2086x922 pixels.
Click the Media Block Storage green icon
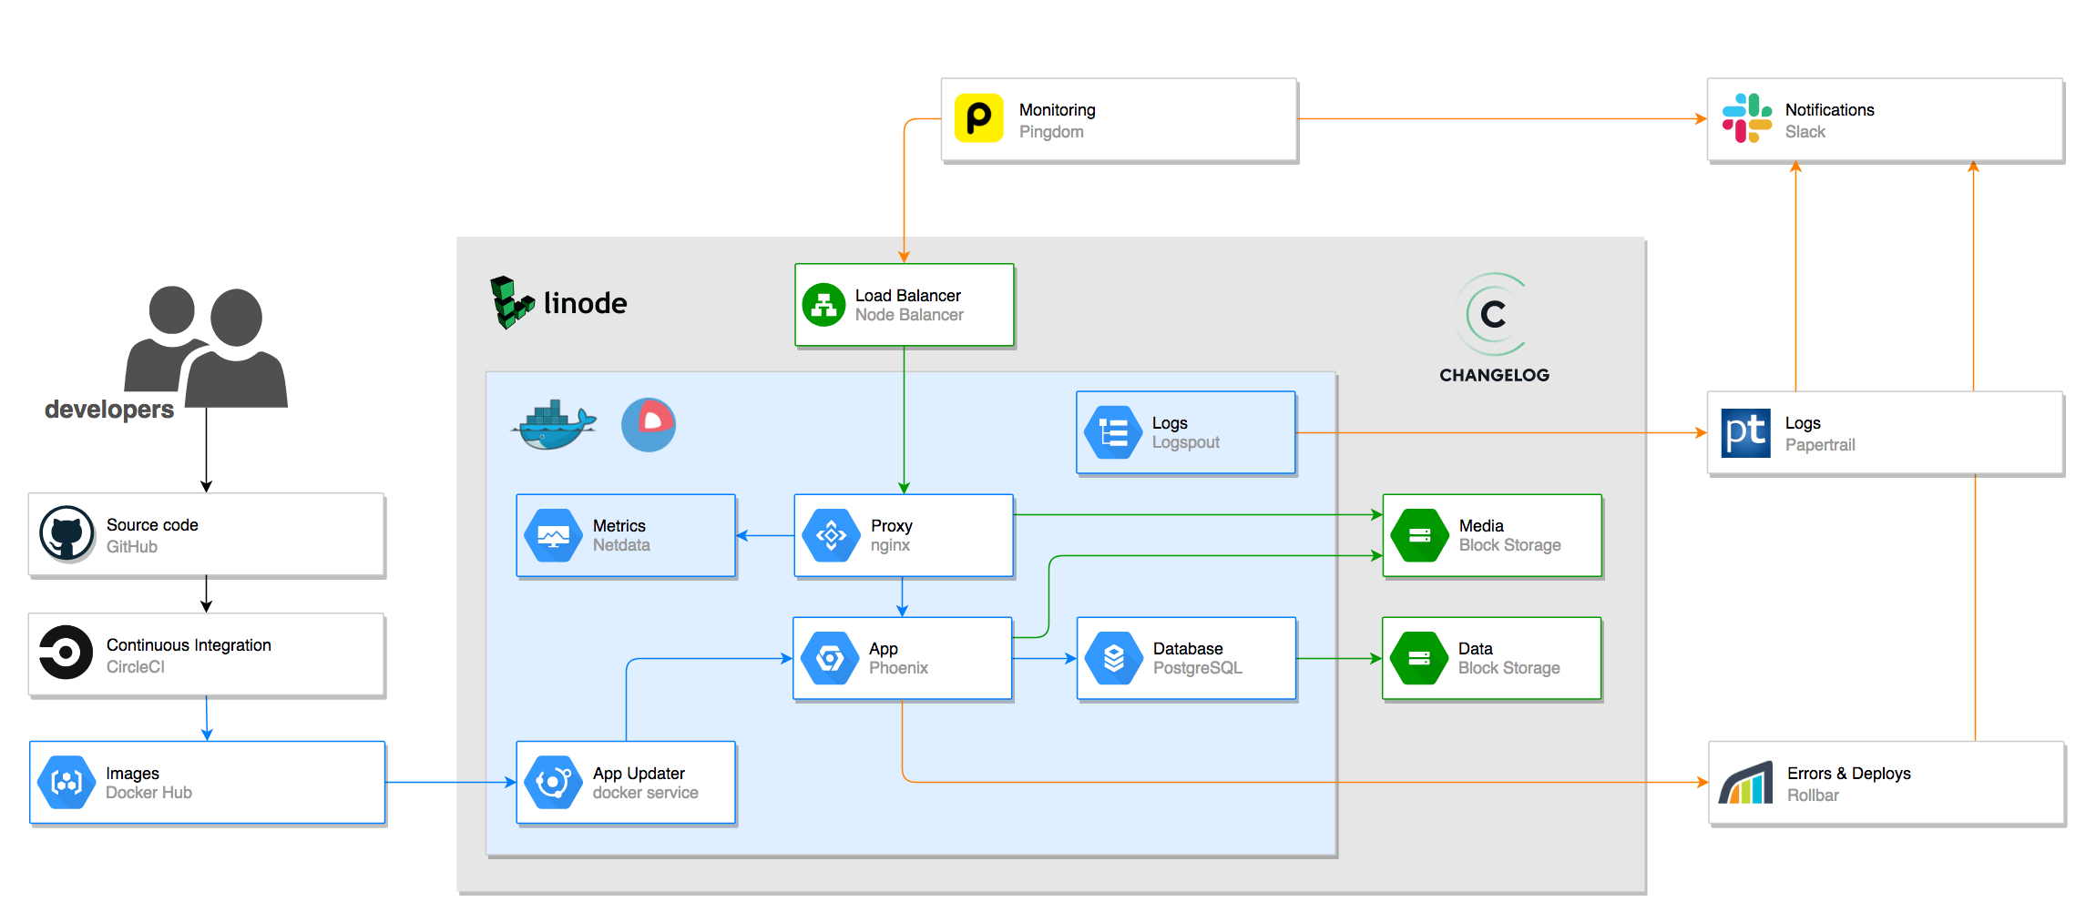tap(1419, 535)
